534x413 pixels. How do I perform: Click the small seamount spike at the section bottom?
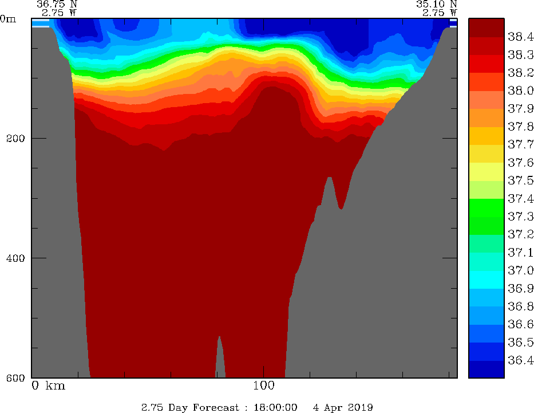coord(220,357)
